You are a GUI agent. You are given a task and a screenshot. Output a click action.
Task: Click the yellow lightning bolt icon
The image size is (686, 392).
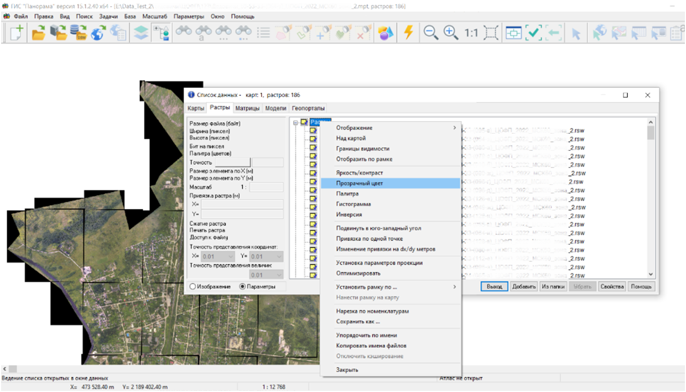[x=408, y=33]
